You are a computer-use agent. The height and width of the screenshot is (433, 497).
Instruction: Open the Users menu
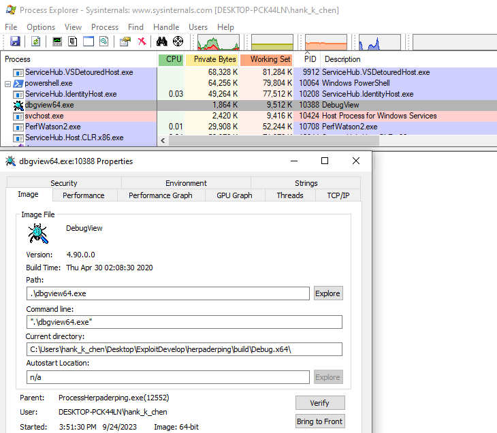[x=198, y=27]
